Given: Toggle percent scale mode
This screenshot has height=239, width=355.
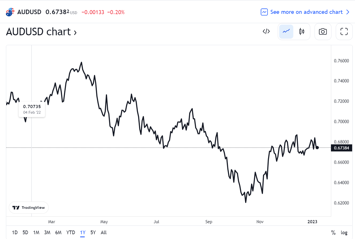Looking at the screenshot, I should coord(333,233).
